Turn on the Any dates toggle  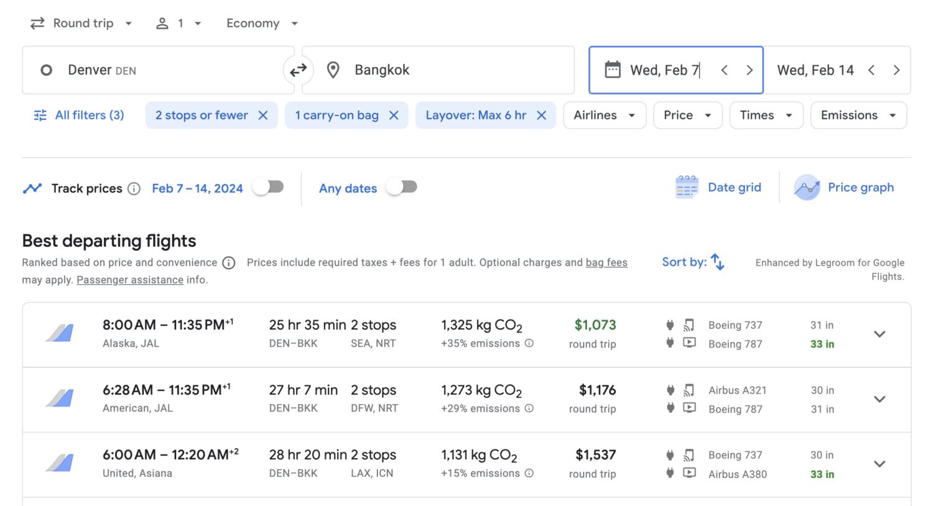(x=401, y=187)
